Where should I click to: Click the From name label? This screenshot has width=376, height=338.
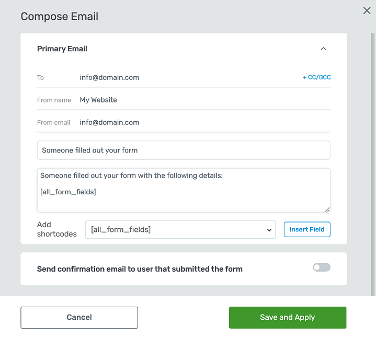[54, 100]
